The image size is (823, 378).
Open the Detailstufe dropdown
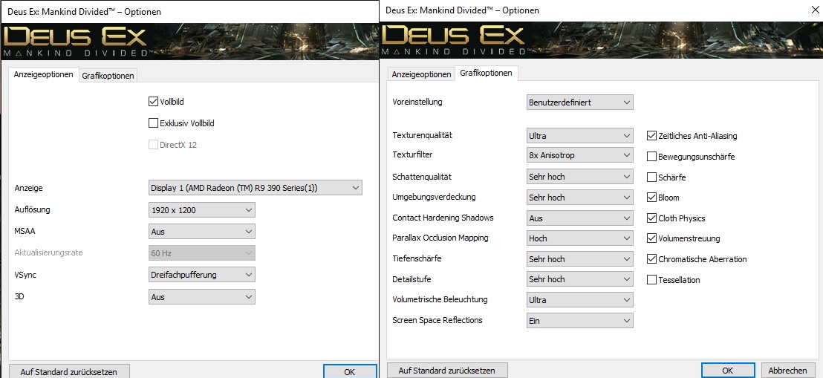pos(580,279)
